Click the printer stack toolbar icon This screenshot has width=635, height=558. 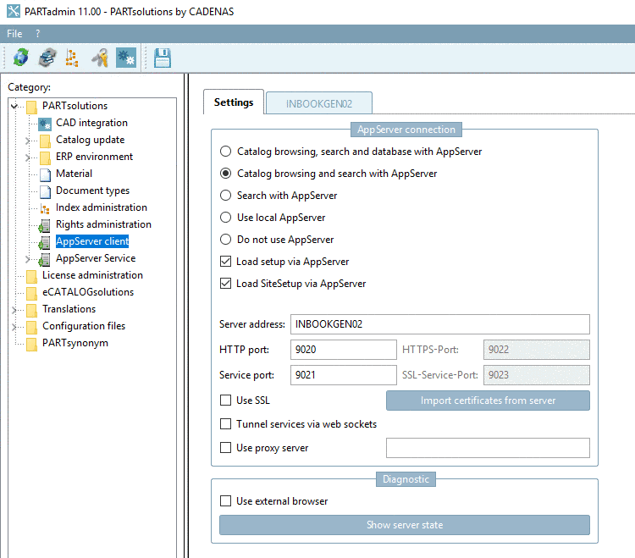click(47, 58)
